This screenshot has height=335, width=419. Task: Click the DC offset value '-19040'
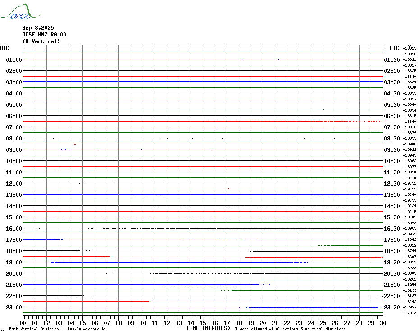410,195
